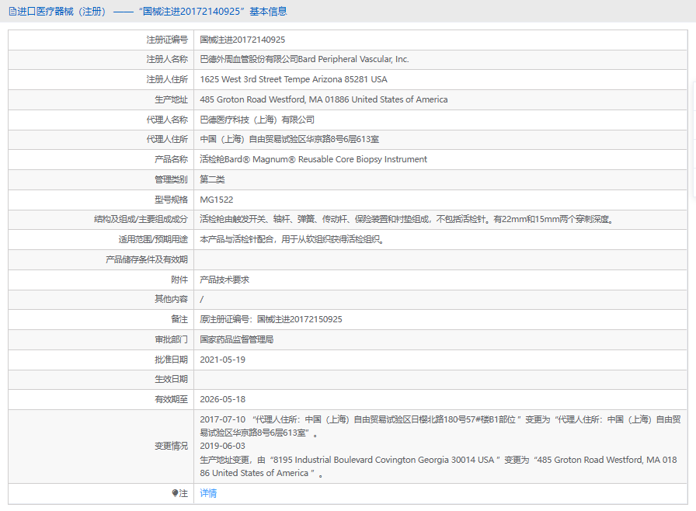Click the remark with original number 国械注进20172150925
The image size is (696, 511).
click(x=271, y=319)
